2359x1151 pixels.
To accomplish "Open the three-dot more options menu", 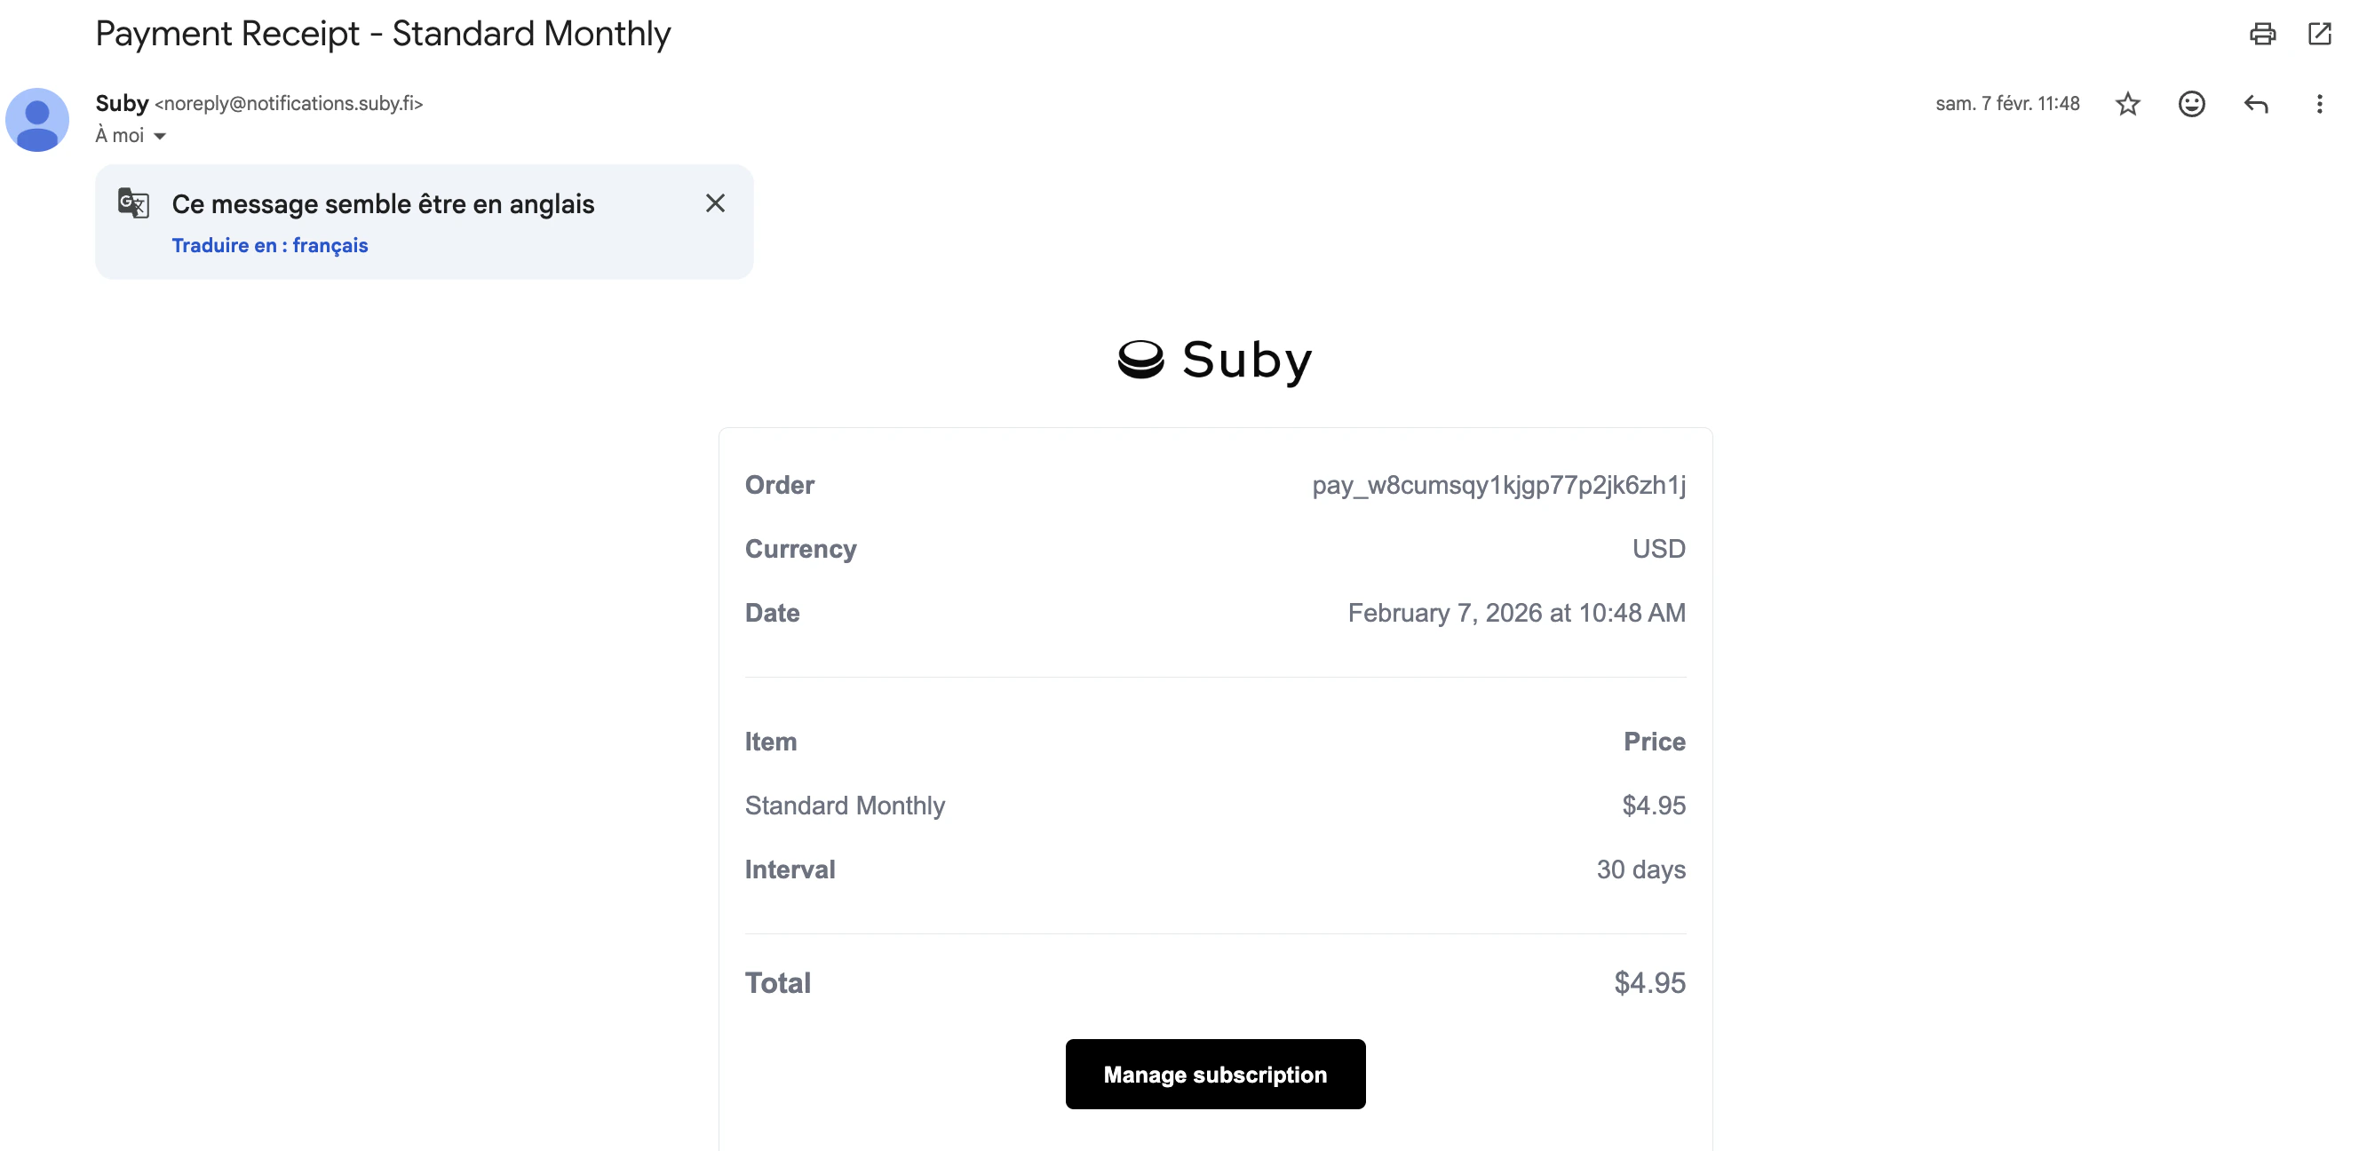I will pyautogui.click(x=2319, y=104).
